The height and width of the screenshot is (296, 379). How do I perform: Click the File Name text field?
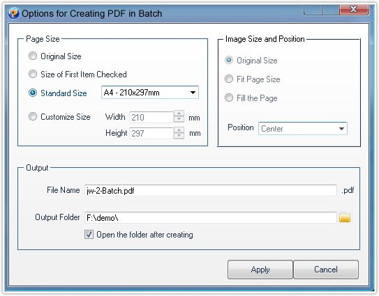211,191
